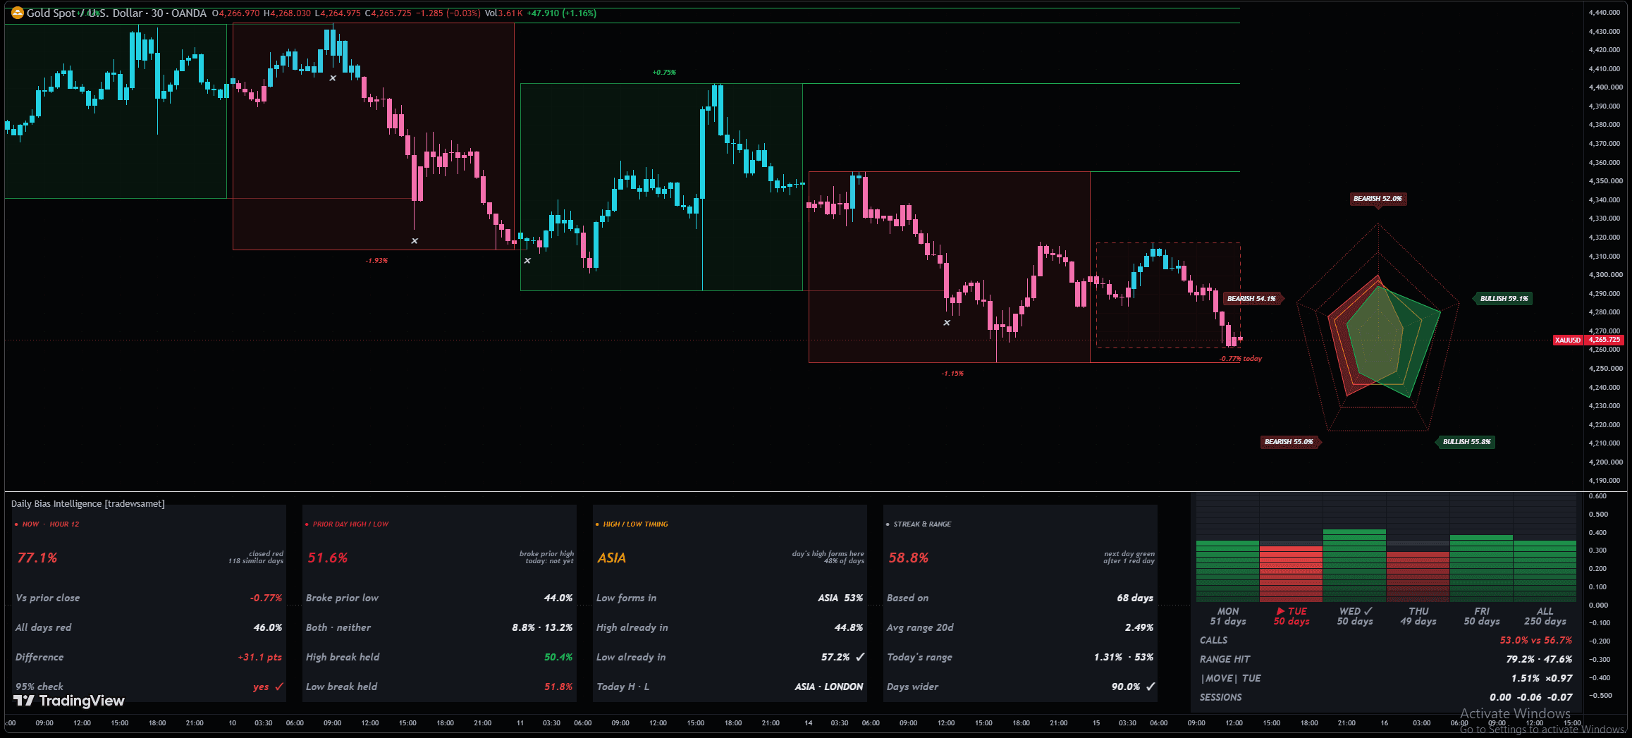Viewport: 1632px width, 738px height.
Task: Click the checkmark beside 57.2%
Action: coord(860,657)
